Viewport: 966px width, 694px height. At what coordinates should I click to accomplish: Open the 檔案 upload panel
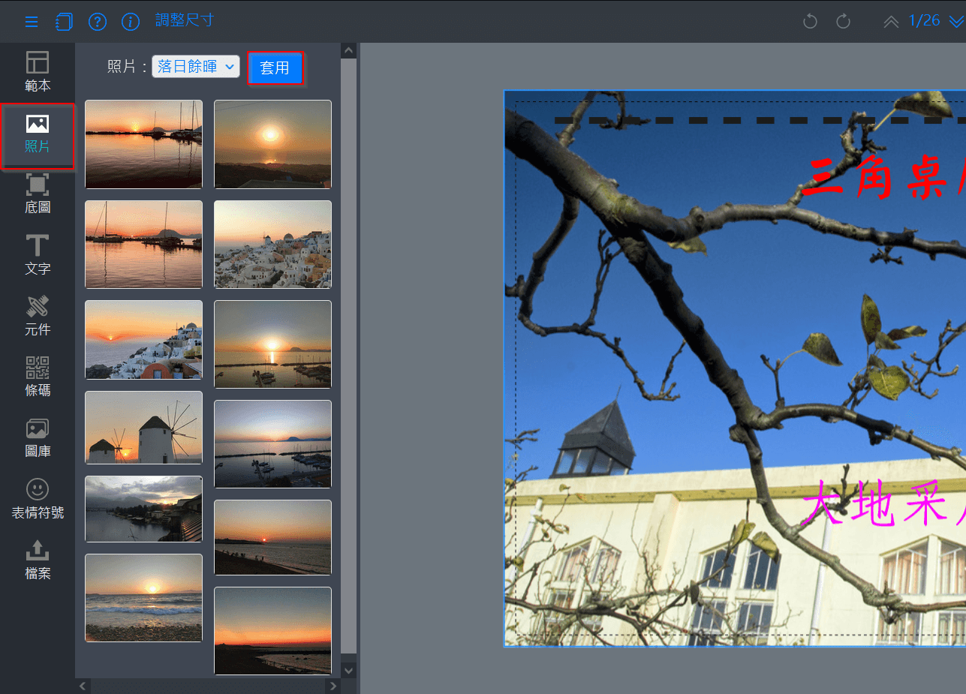pyautogui.click(x=38, y=560)
